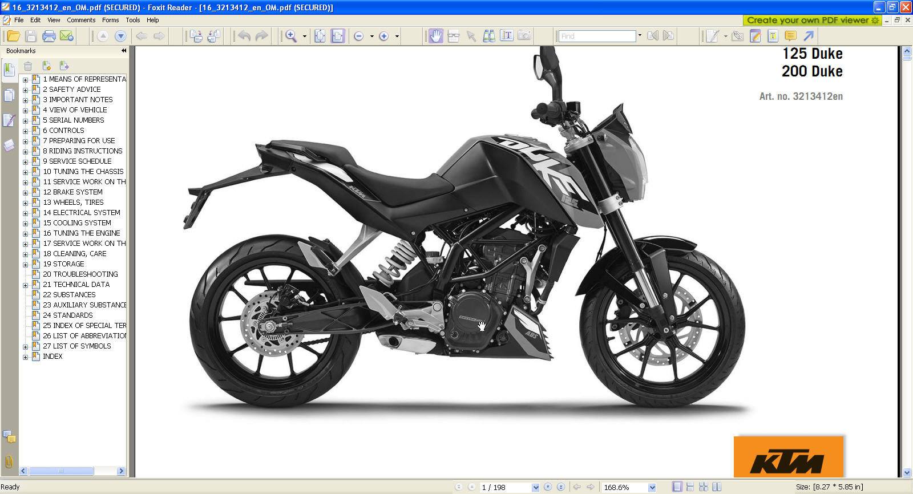Open the Pages panel icon in sidebar
Screen dimensions: 913x494
(9, 95)
